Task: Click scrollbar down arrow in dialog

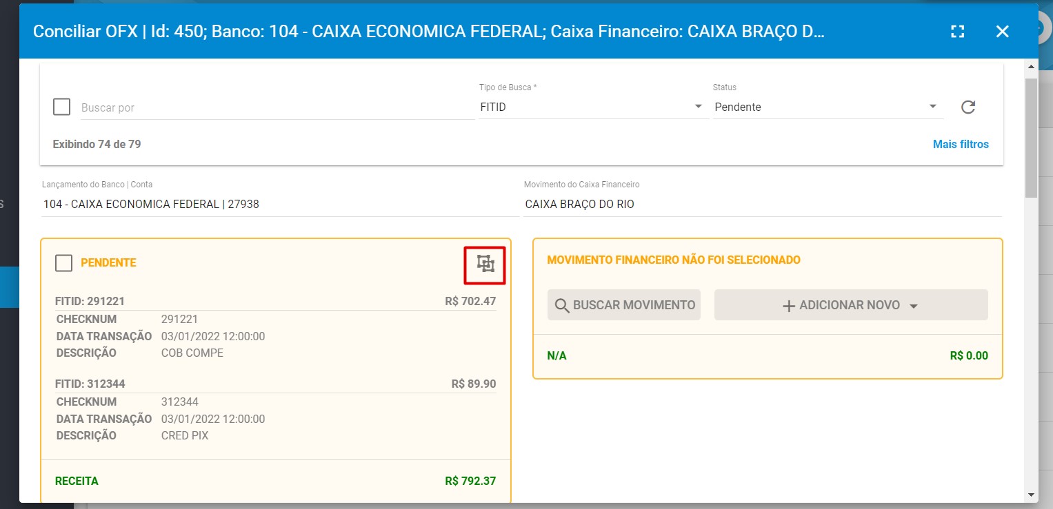Action: click(1031, 494)
